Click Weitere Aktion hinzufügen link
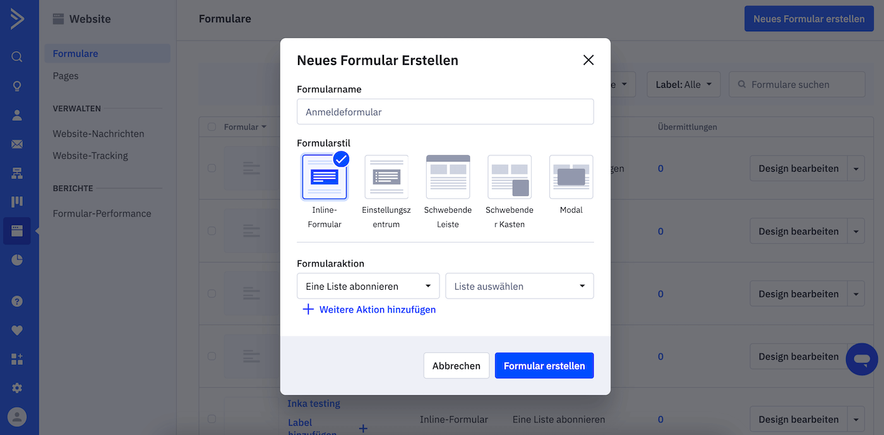884x435 pixels. click(x=369, y=309)
